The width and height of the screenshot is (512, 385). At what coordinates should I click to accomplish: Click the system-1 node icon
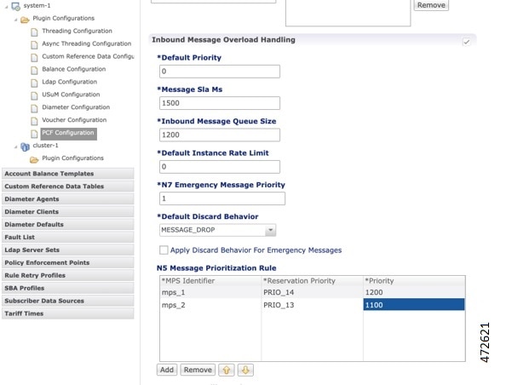click(15, 6)
